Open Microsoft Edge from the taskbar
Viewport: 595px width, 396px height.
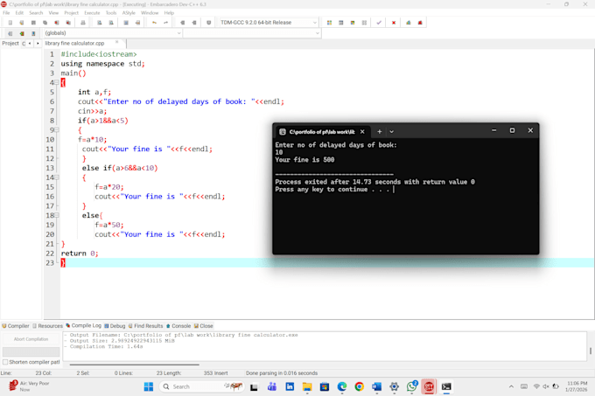[342, 386]
